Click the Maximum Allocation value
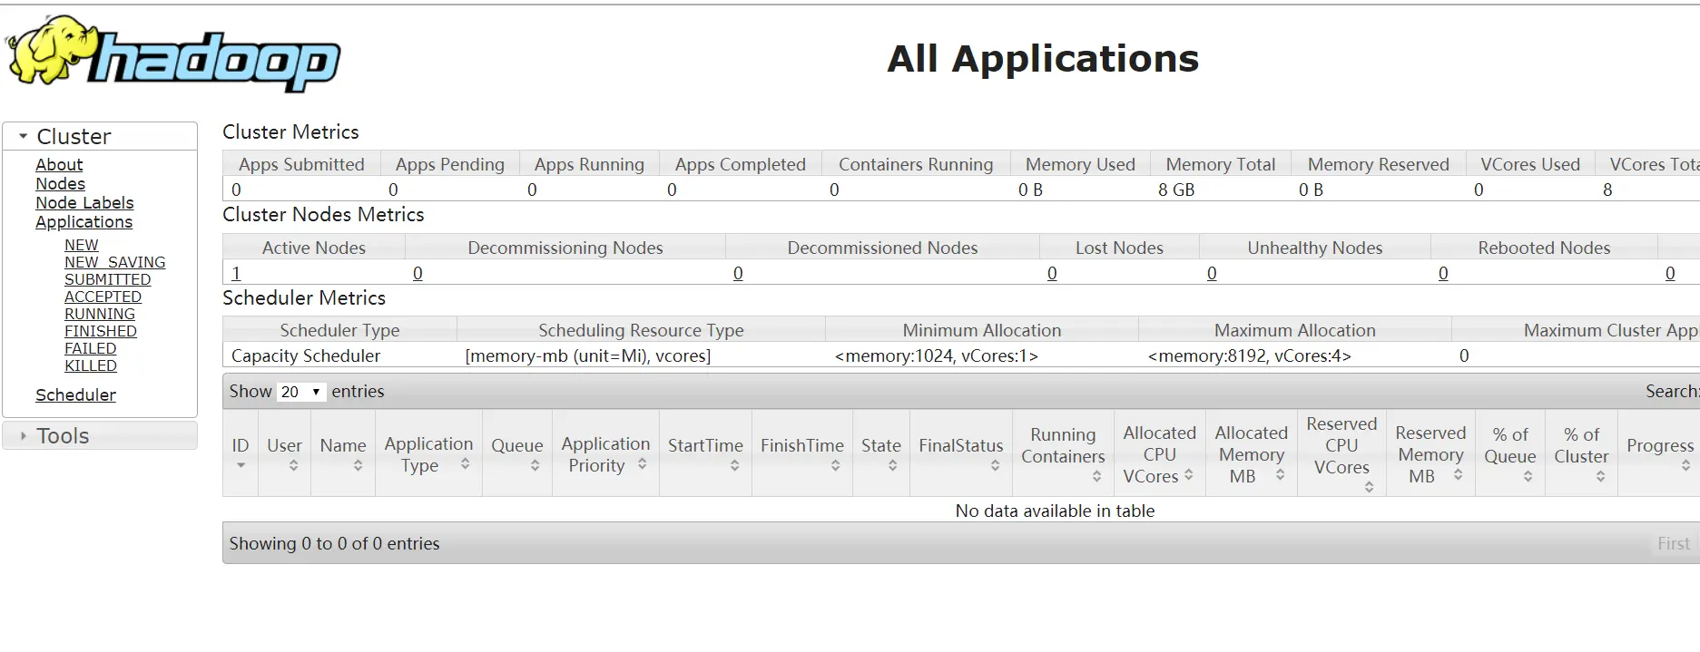Screen dimensions: 1700x652 coord(1249,355)
